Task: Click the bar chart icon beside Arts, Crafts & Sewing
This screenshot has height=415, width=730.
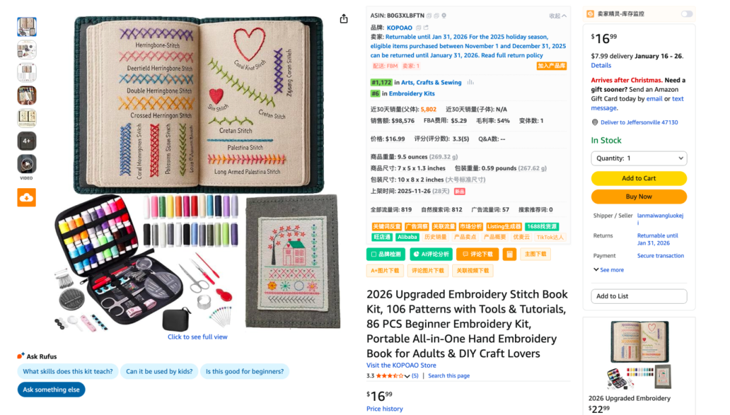Action: (470, 82)
